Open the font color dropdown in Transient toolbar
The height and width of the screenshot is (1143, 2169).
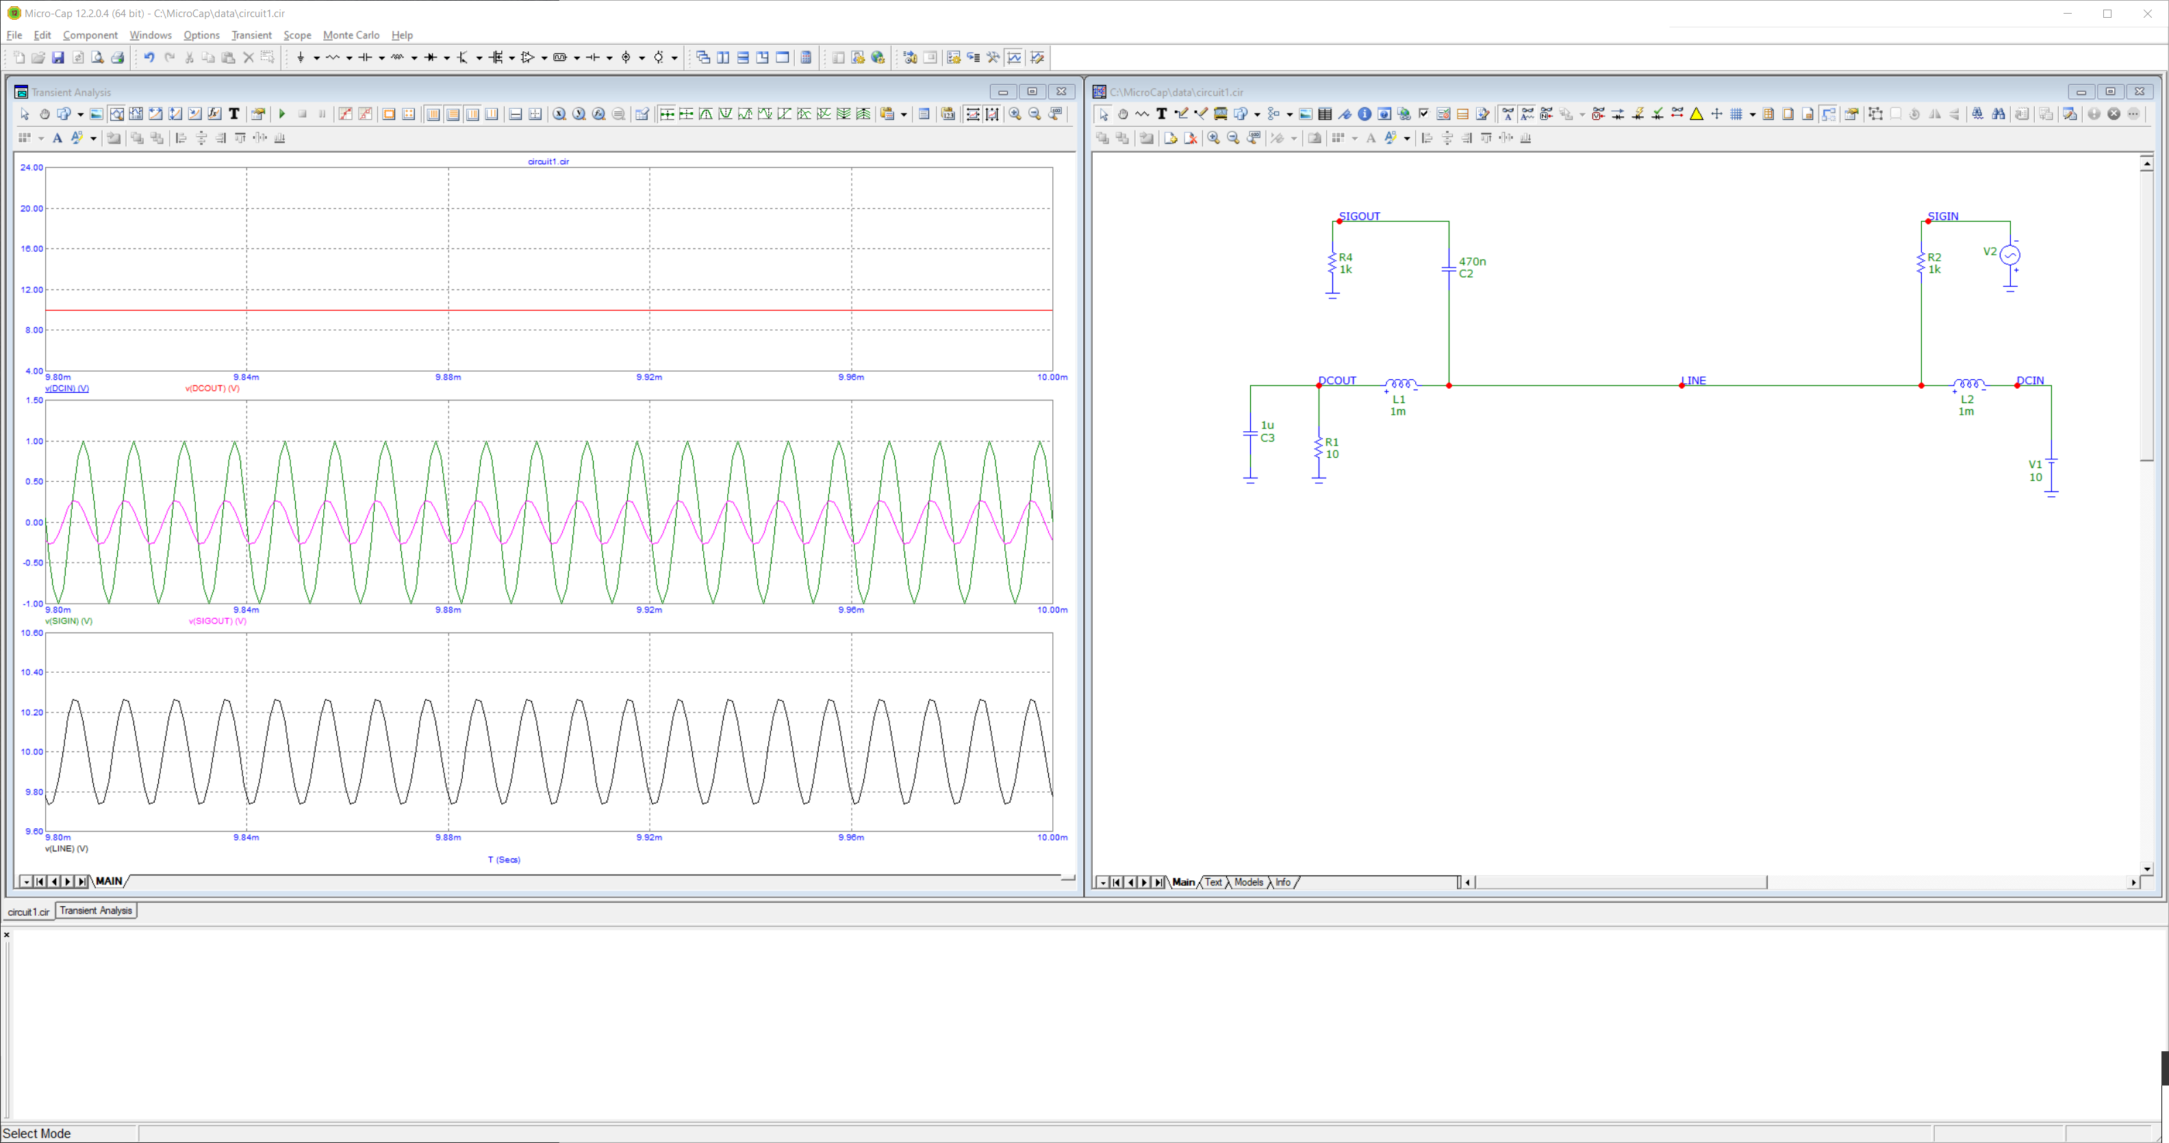pyautogui.click(x=94, y=138)
